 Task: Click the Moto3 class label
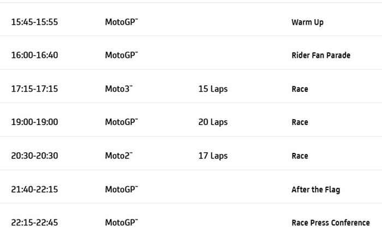pyautogui.click(x=118, y=89)
